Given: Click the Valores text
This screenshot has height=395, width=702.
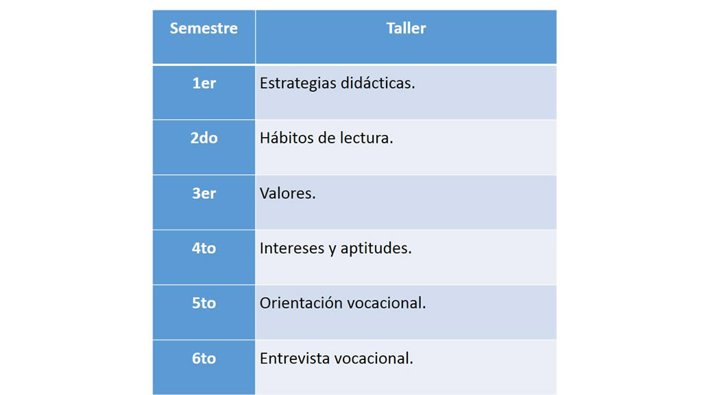Looking at the screenshot, I should click(287, 193).
